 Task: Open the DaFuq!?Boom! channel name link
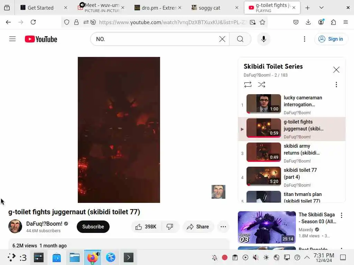coord(44,224)
